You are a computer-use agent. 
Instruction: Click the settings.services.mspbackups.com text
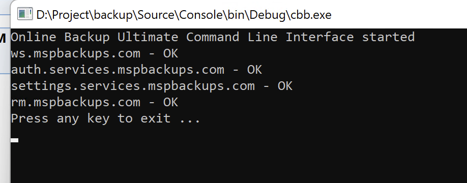coord(133,86)
